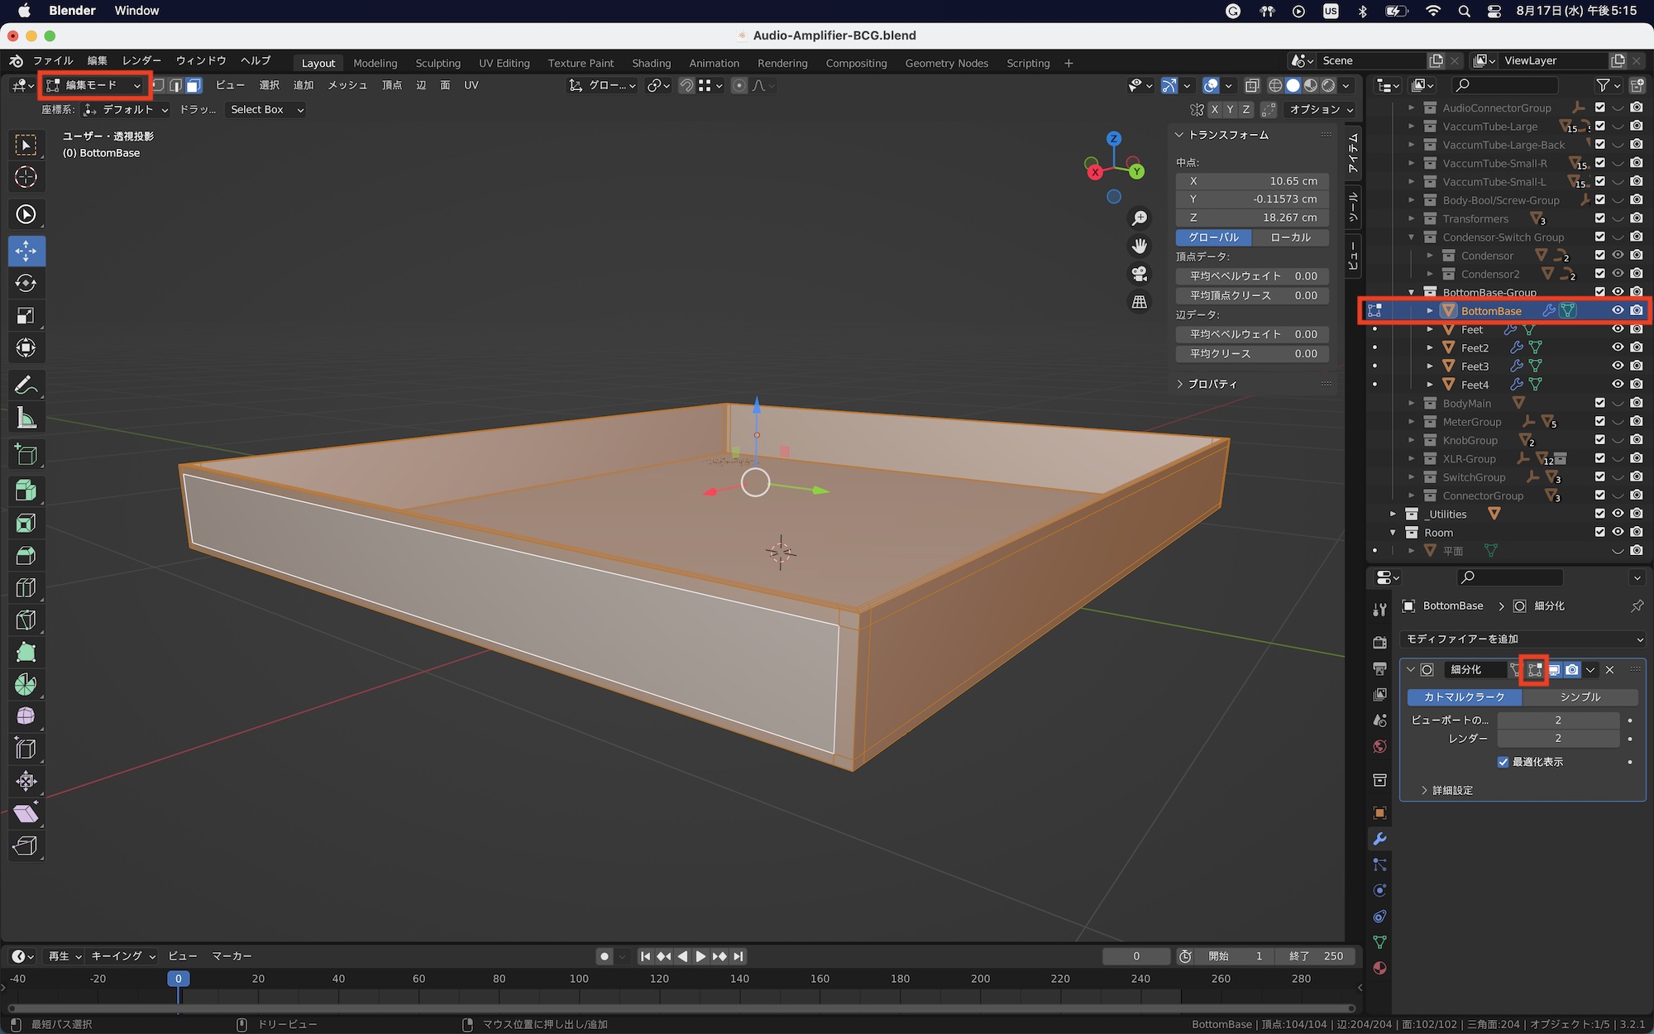Switch to the Shading workspace tab
Viewport: 1654px width, 1034px height.
tap(651, 63)
